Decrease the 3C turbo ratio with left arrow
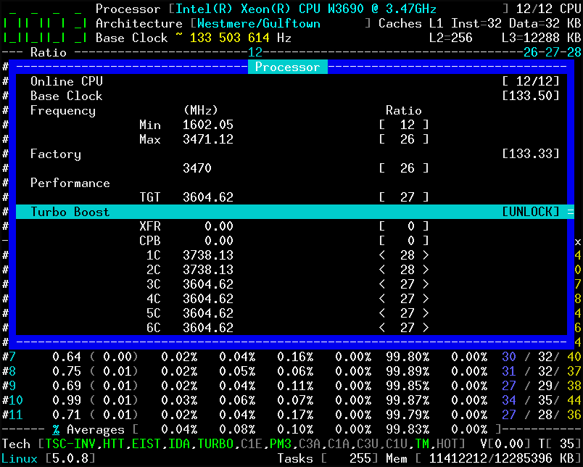Screen dimensions: 583x467 (x=382, y=284)
